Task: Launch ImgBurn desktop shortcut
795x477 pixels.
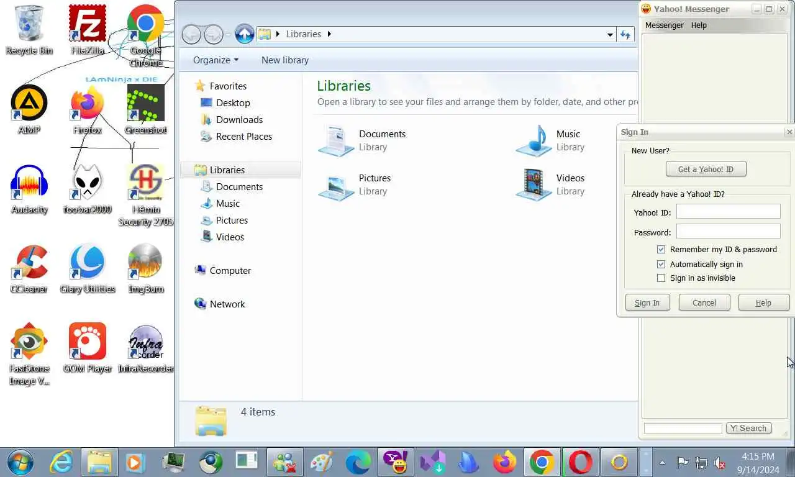Action: (145, 269)
